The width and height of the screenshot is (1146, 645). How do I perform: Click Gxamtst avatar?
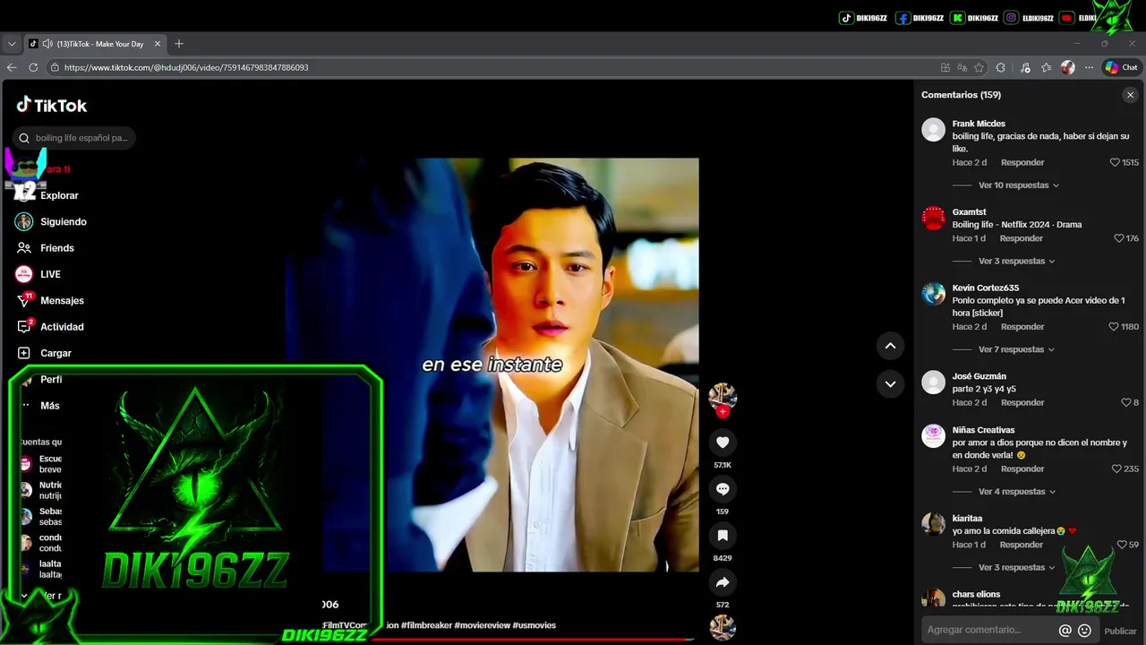(934, 218)
